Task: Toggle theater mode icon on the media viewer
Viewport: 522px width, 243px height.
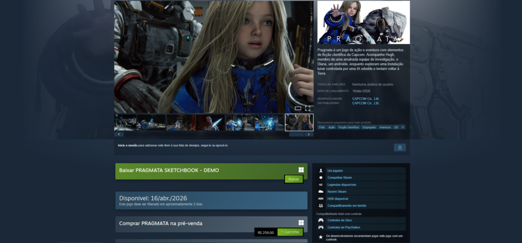Action: 298,108
